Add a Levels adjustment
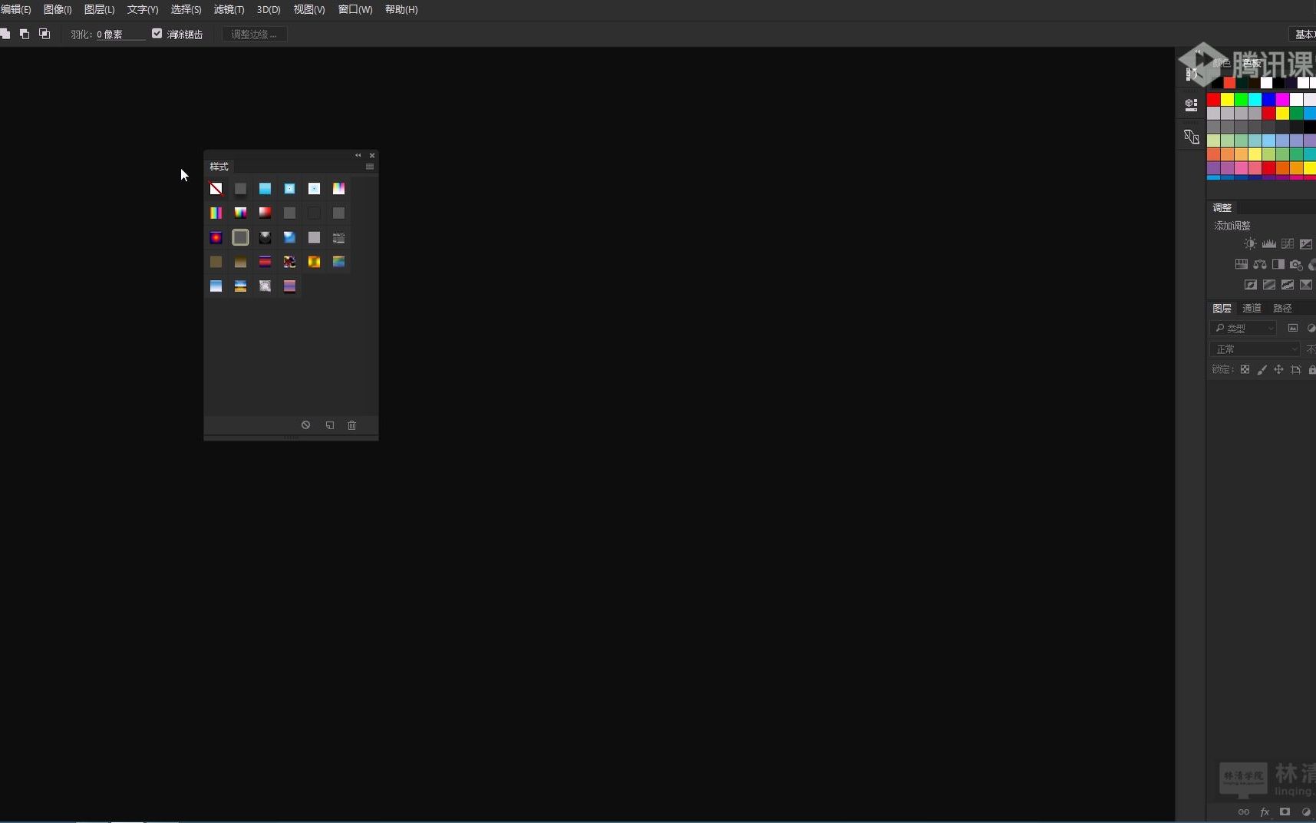 tap(1269, 244)
